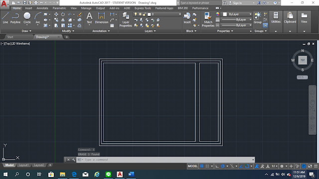
Task: Click the Move tool in Modify panel
Action: click(x=56, y=14)
